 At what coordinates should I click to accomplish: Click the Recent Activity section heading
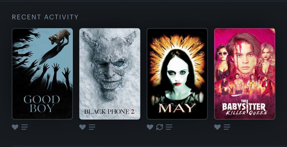(x=45, y=17)
